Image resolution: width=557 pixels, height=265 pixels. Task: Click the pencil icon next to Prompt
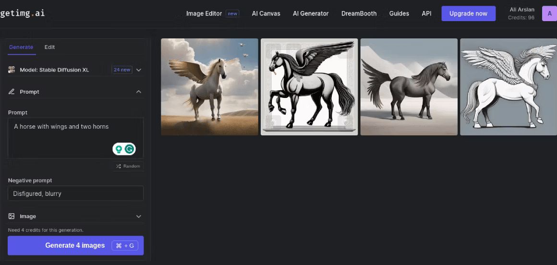point(12,92)
